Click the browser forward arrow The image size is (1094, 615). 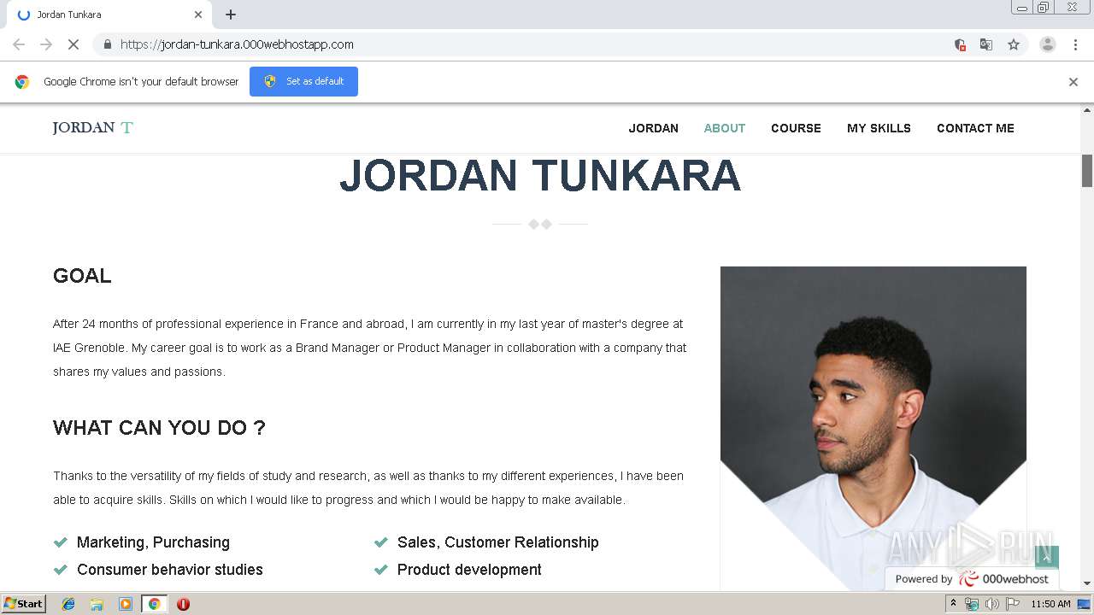[x=46, y=44]
